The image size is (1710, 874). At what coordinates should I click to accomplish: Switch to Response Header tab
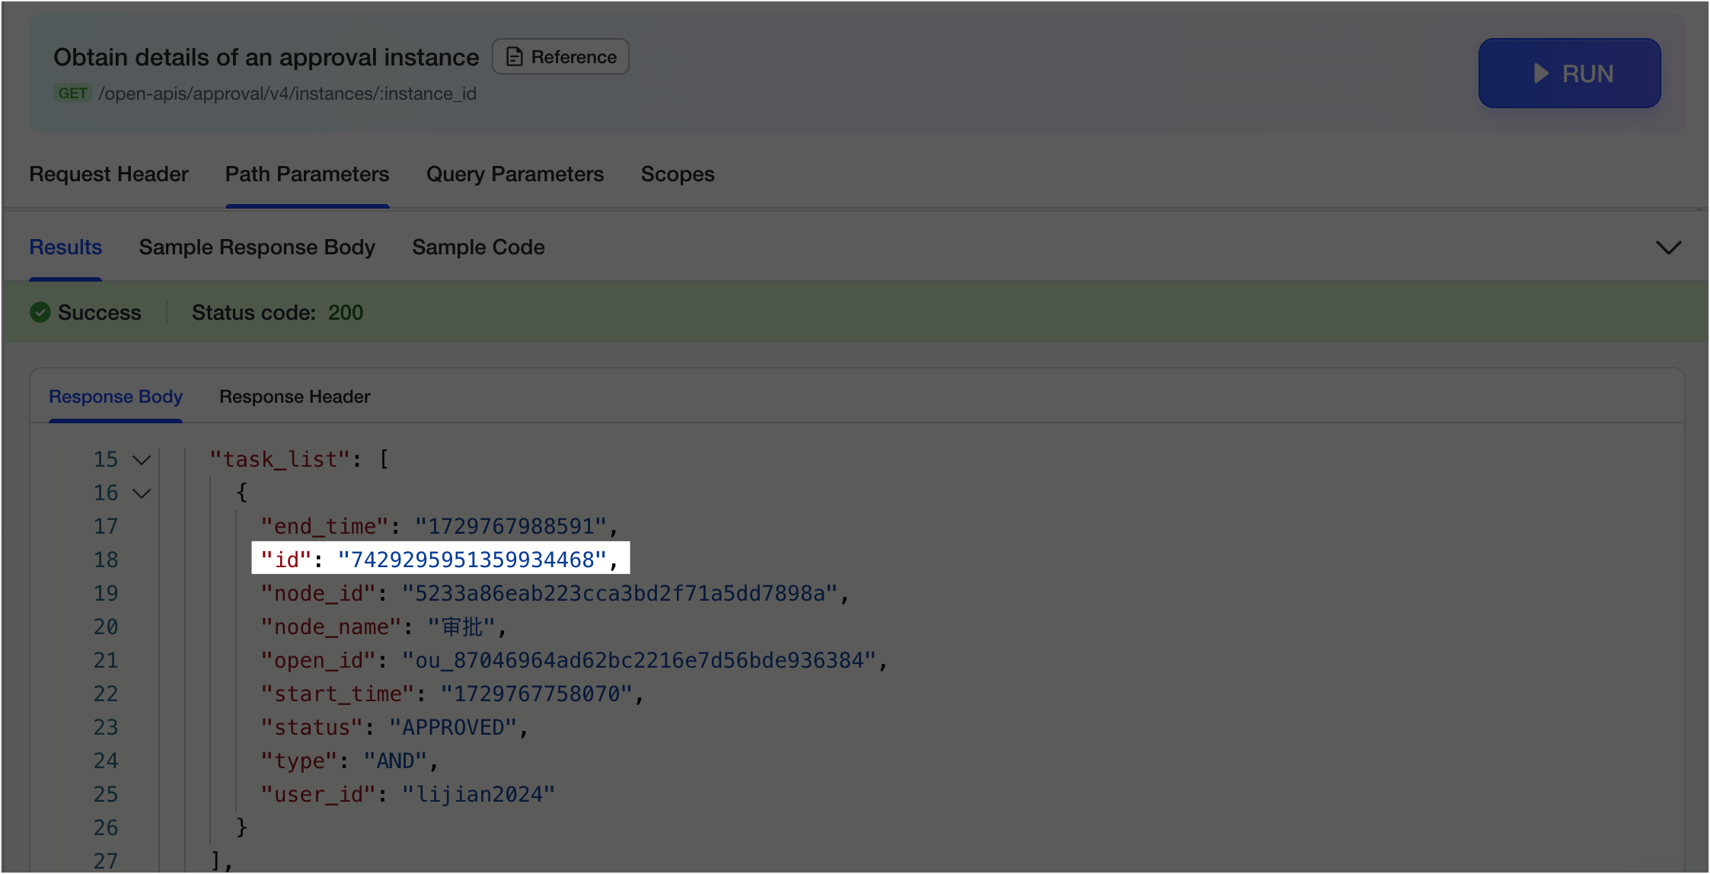295,397
